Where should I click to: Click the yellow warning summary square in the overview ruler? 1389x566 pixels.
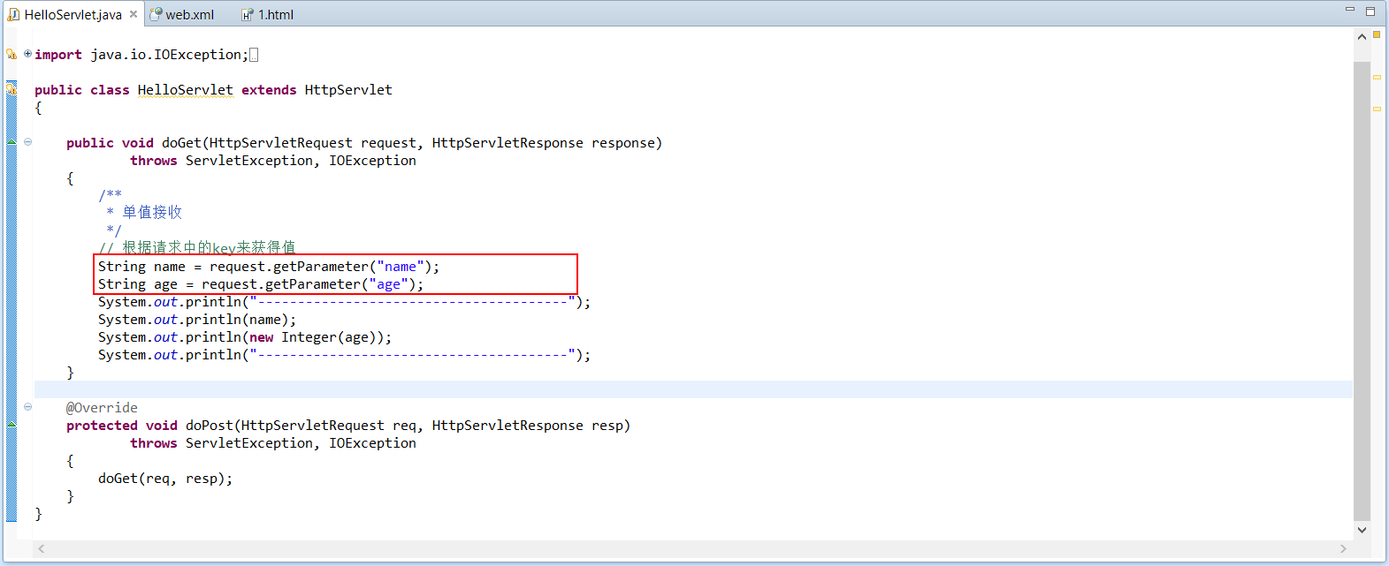click(1377, 34)
